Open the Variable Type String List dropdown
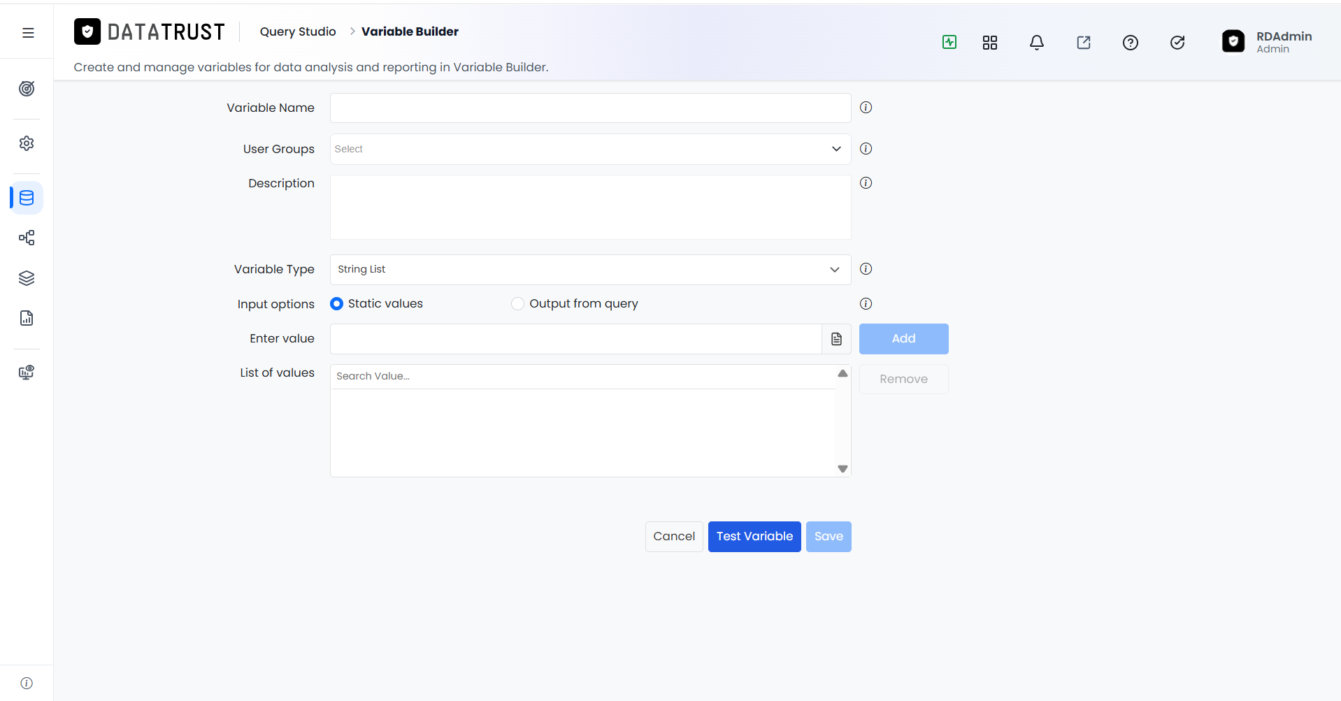This screenshot has width=1341, height=701. click(590, 270)
